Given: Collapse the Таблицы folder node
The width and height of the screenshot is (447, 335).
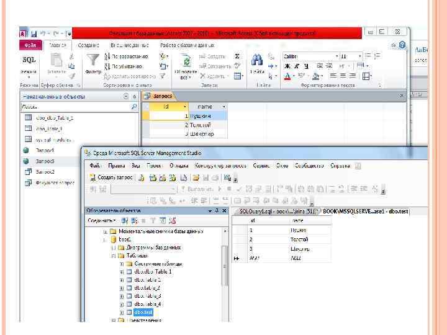Looking at the screenshot, I should coord(114,256).
